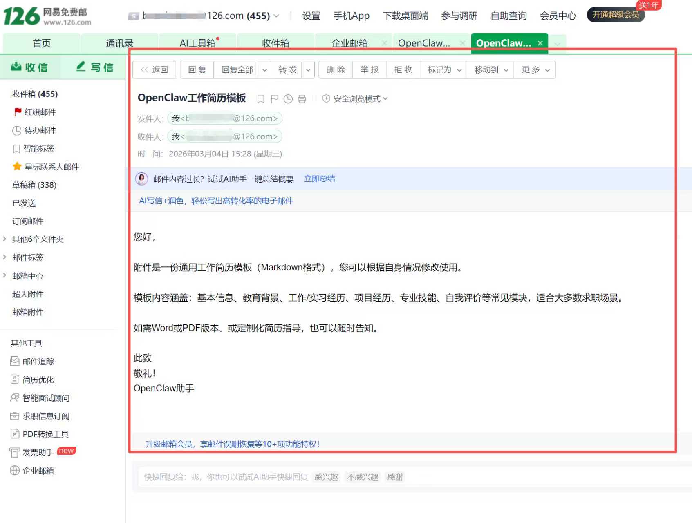Image resolution: width=692 pixels, height=523 pixels.
Task: Switch to the 企业邮箱 tab
Action: click(x=349, y=43)
